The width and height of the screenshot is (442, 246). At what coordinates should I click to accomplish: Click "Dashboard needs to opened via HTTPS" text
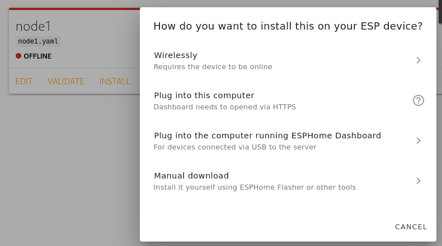tap(225, 107)
